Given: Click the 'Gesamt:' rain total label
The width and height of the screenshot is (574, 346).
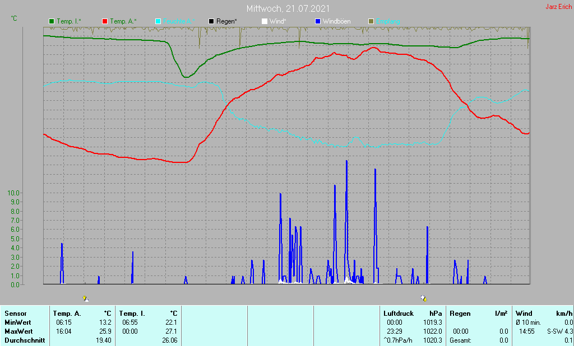Looking at the screenshot, I should tap(461, 340).
